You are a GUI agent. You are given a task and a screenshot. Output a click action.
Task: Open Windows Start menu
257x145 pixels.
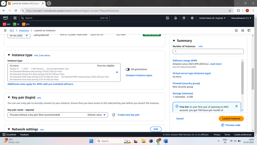click(x=91, y=141)
